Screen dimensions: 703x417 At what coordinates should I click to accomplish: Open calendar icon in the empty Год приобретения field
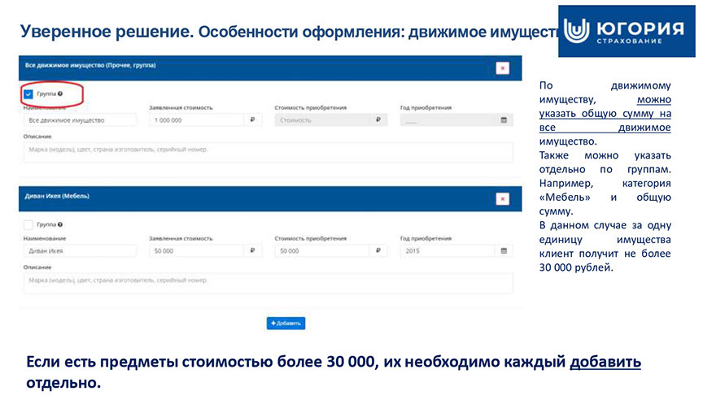[x=504, y=119]
